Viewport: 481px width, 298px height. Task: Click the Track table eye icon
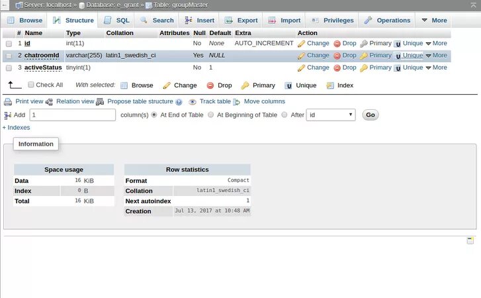click(193, 102)
